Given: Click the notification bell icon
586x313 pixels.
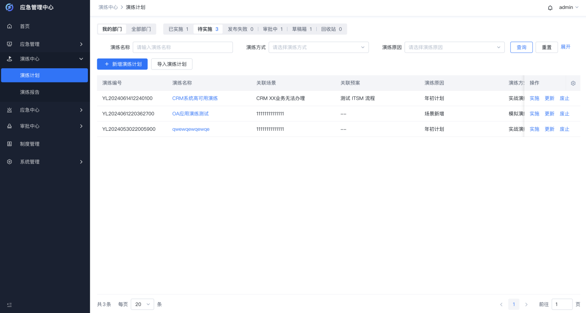Looking at the screenshot, I should (x=550, y=7).
